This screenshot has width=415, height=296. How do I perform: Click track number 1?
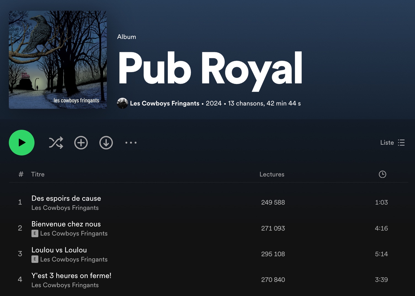tap(20, 202)
